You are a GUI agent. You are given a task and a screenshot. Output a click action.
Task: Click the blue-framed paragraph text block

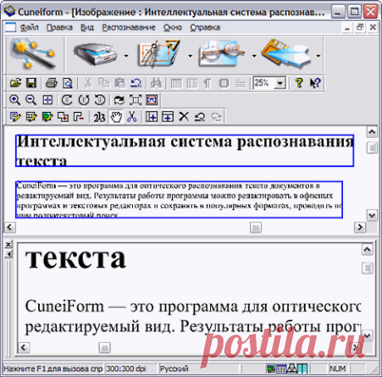(x=179, y=199)
